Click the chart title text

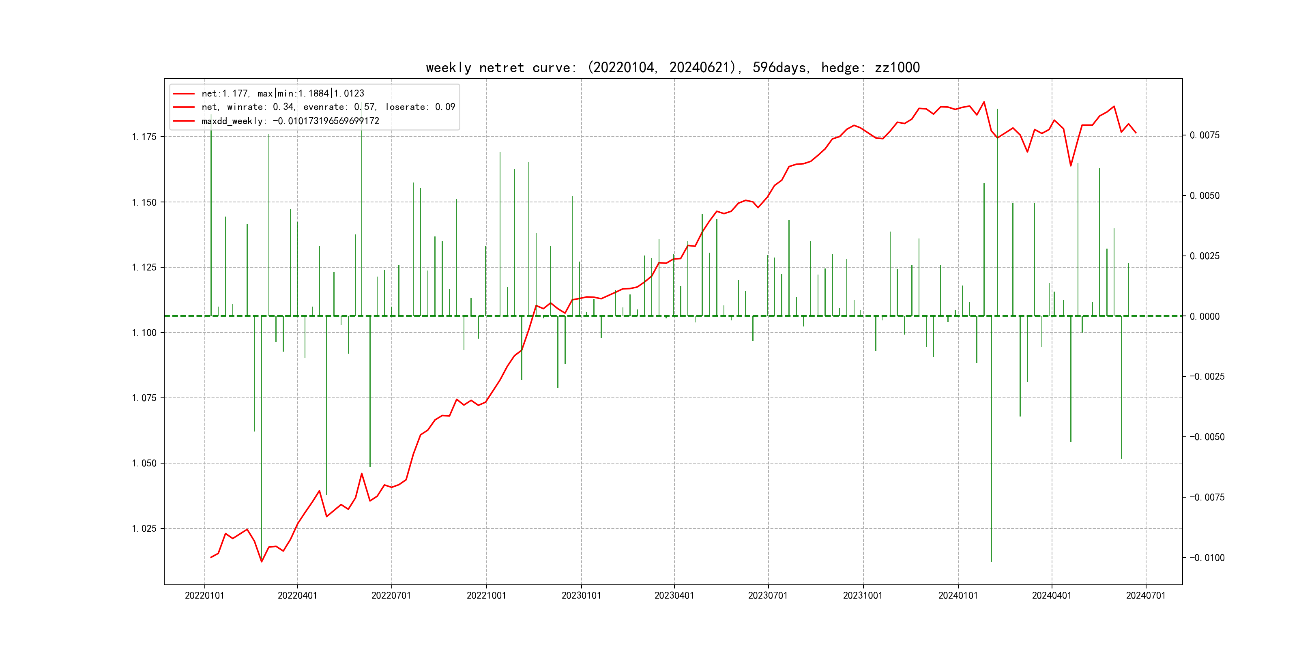click(672, 68)
